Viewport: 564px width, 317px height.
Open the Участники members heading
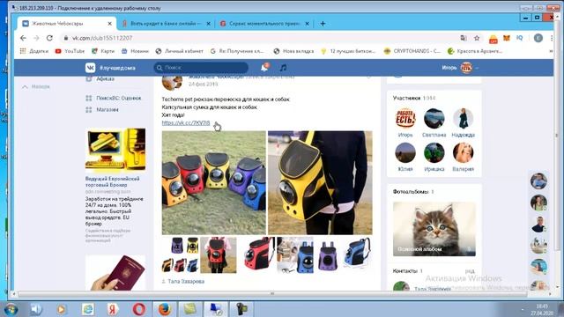point(406,98)
